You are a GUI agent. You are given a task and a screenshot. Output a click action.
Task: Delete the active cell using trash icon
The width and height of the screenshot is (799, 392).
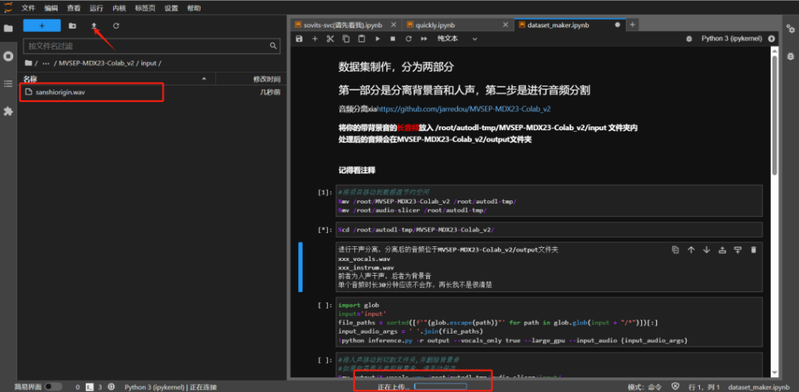[x=752, y=249]
